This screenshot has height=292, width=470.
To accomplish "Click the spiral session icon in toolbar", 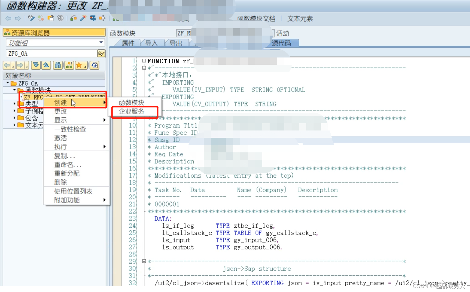I will (x=60, y=18).
